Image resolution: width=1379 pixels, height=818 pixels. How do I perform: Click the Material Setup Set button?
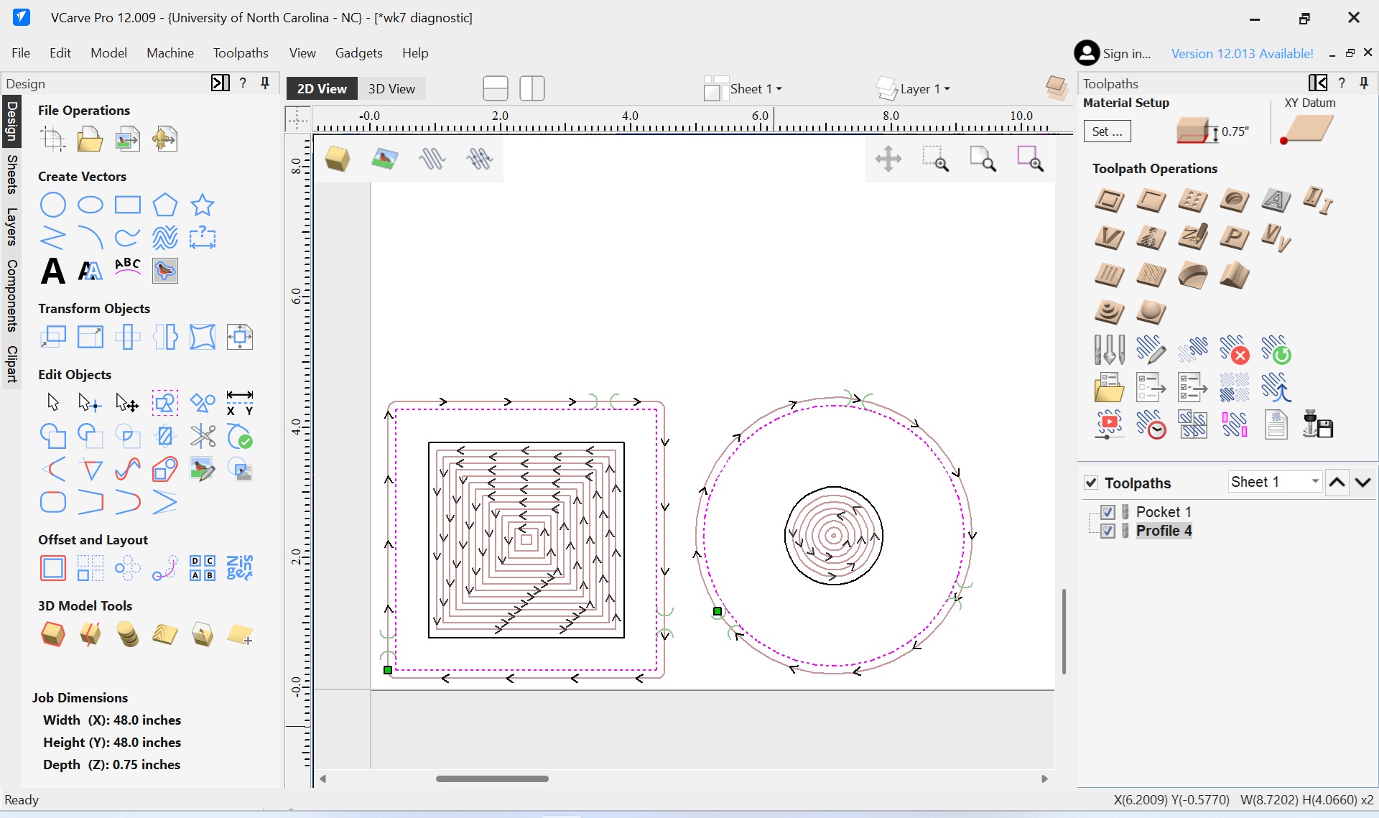pos(1107,131)
